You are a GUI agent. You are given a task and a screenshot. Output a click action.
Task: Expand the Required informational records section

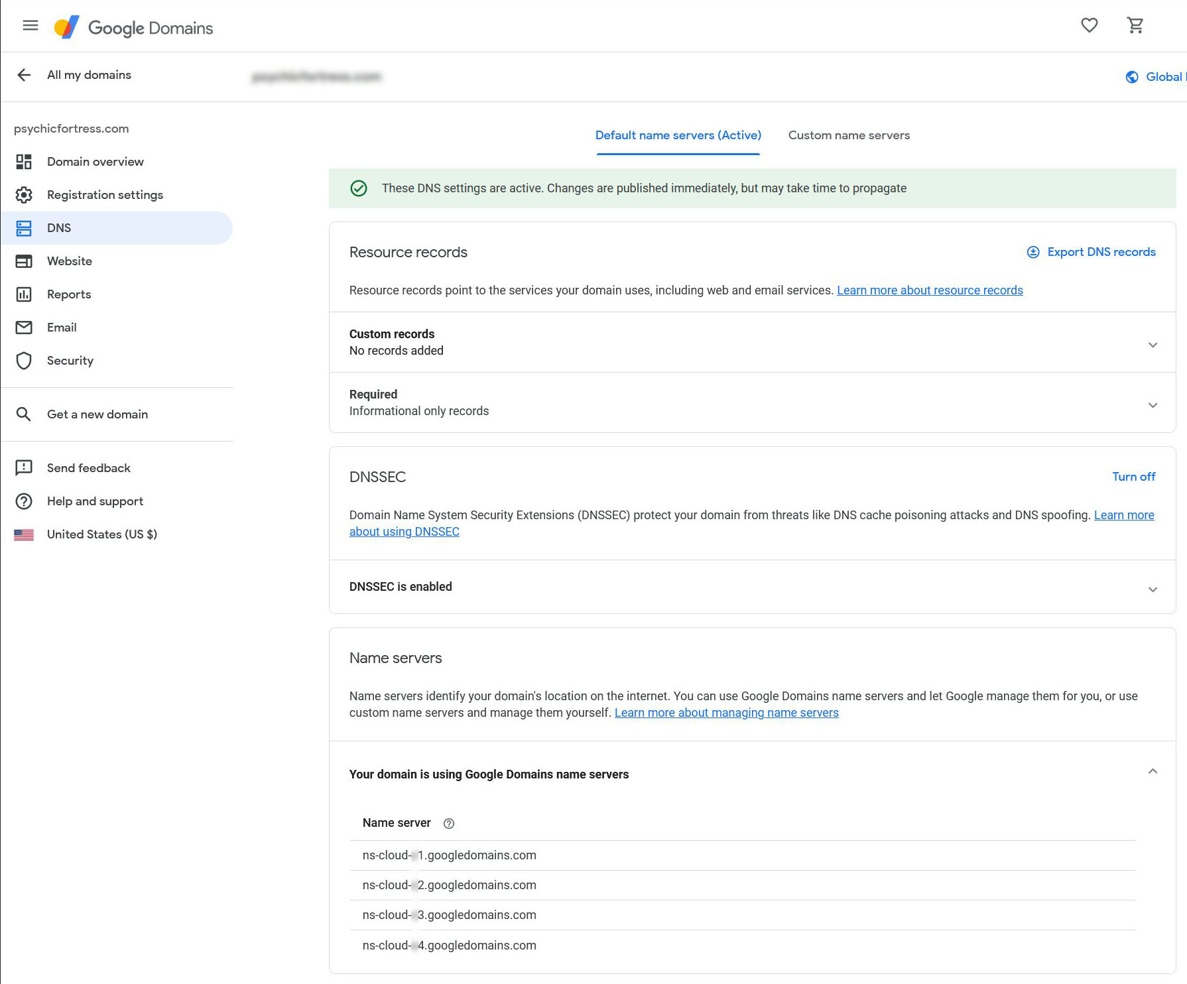[1153, 405]
